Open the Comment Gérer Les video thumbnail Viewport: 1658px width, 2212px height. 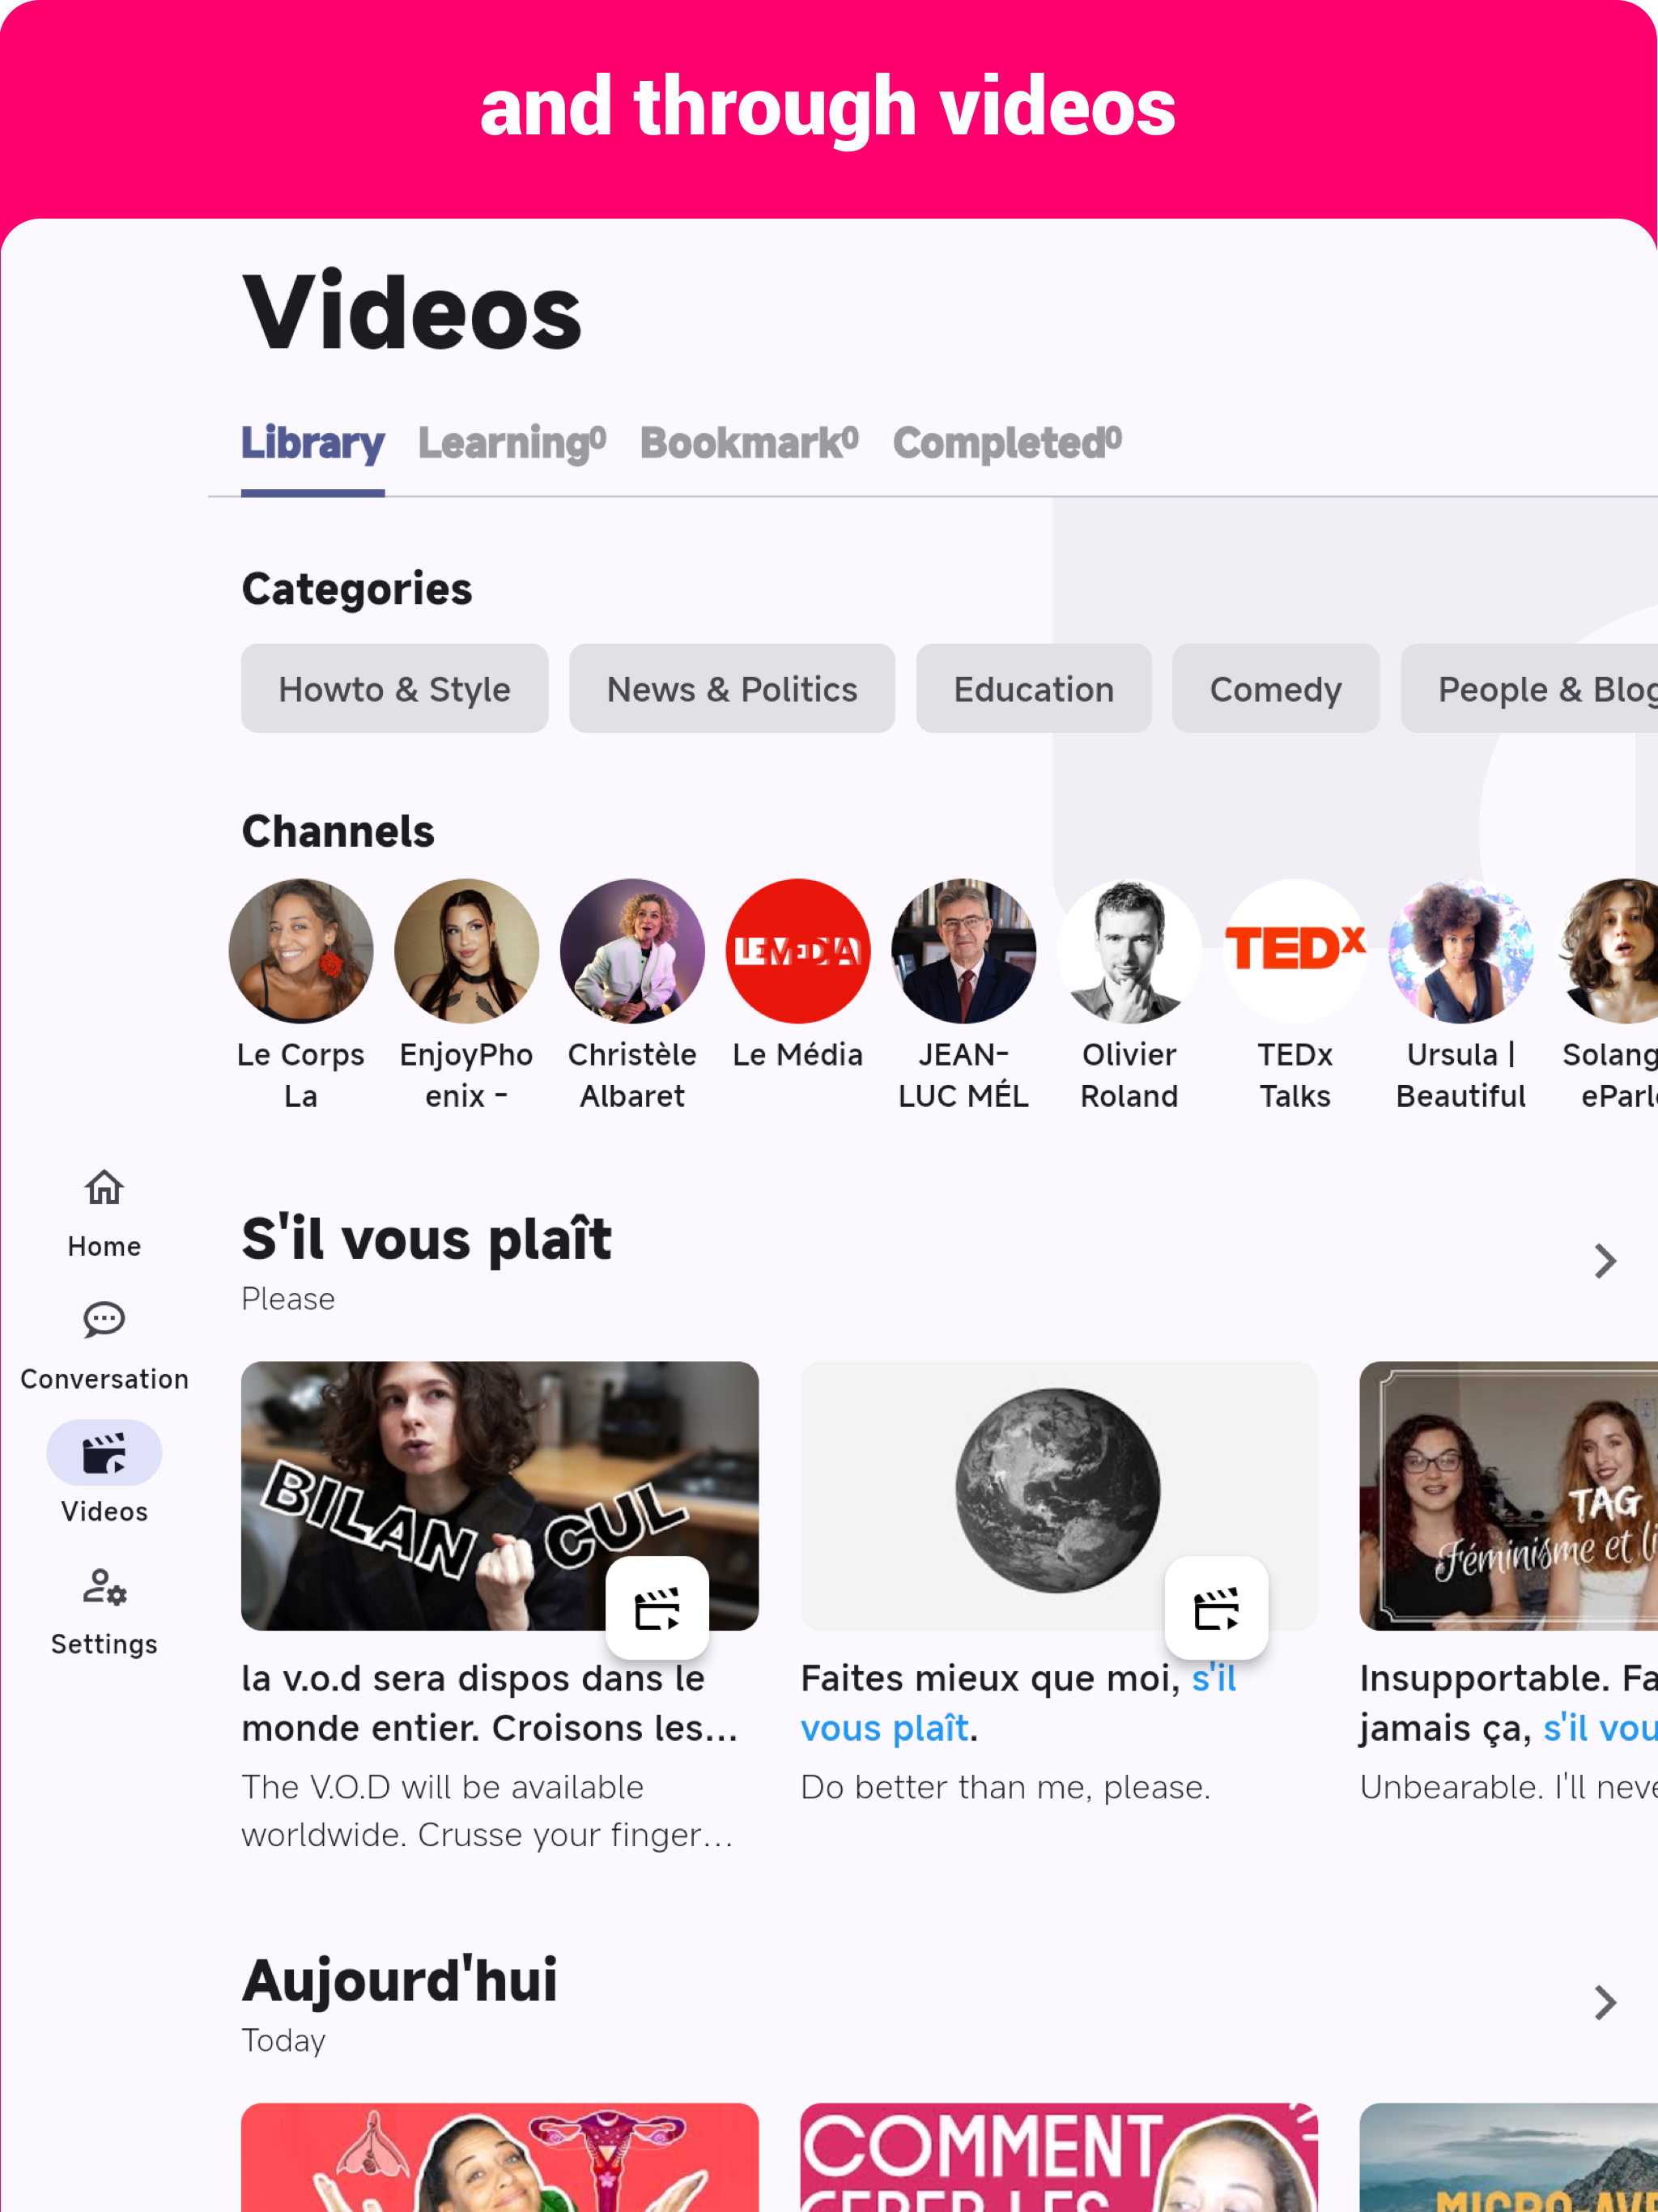(x=1059, y=2157)
